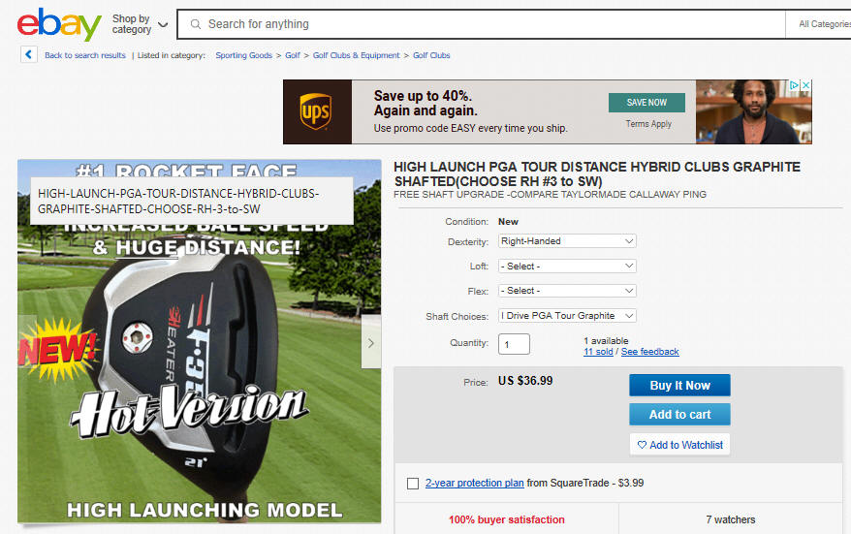
Task: Click the Quantity input field
Action: (x=514, y=344)
